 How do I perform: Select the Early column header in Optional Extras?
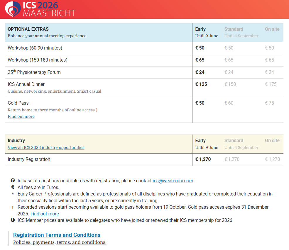click(200, 29)
